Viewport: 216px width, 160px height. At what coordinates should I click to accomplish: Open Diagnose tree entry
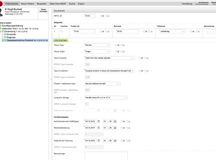(11, 37)
